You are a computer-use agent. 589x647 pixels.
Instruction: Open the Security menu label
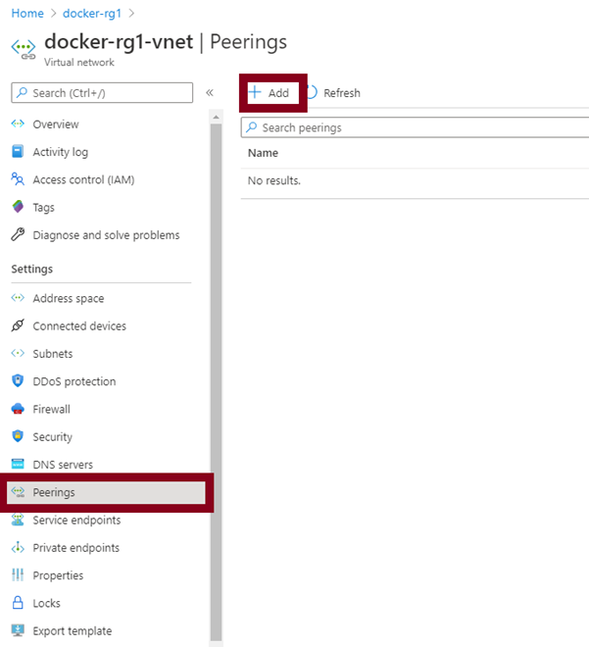52,437
